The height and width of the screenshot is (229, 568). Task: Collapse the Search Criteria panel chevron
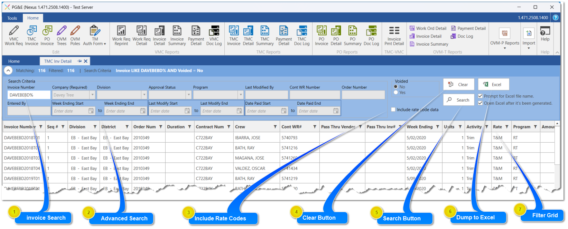pos(8,70)
